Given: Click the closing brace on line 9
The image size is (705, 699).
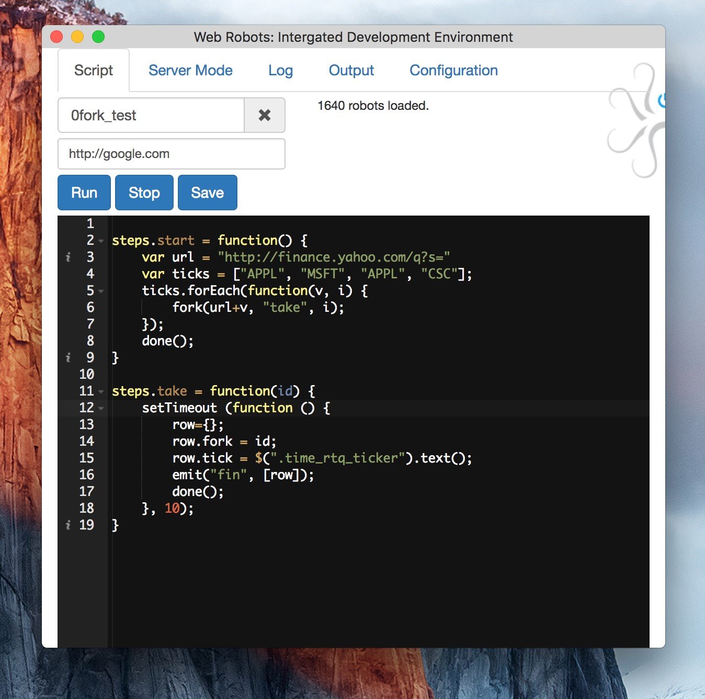Looking at the screenshot, I should (x=116, y=357).
